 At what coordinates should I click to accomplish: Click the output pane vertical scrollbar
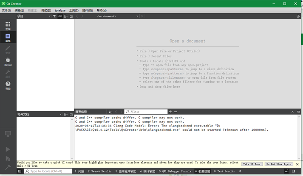pos(299,137)
